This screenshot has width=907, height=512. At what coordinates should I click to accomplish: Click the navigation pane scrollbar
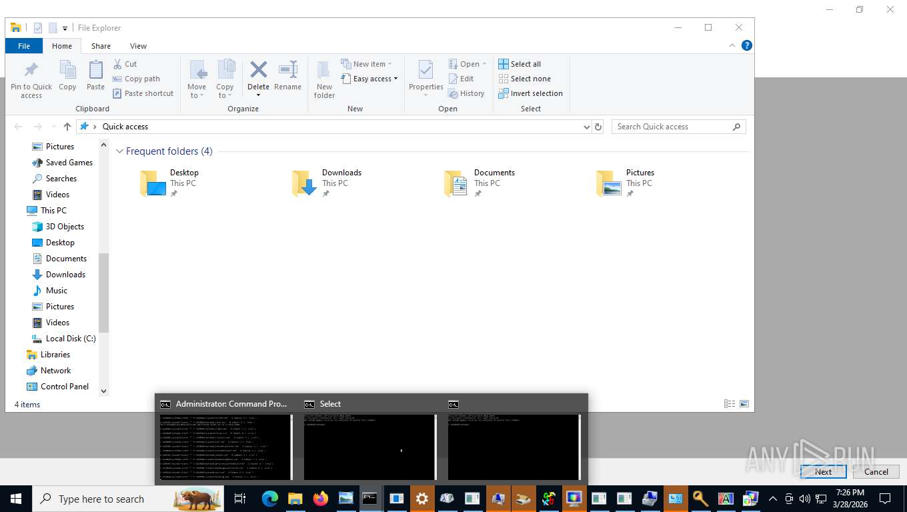103,292
